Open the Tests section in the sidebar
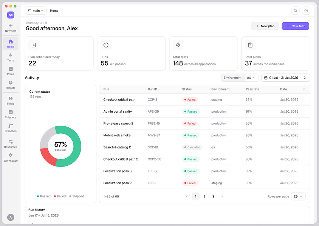 tap(11, 57)
